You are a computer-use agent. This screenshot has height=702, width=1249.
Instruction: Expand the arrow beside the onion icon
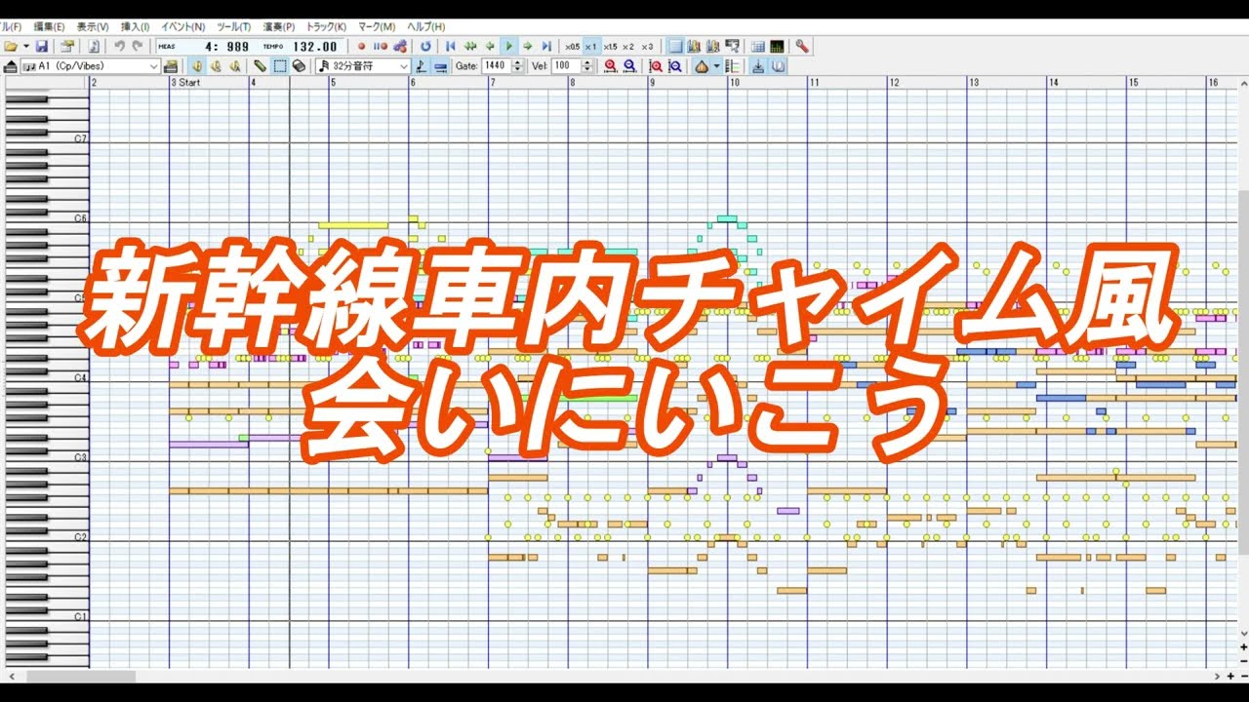716,65
